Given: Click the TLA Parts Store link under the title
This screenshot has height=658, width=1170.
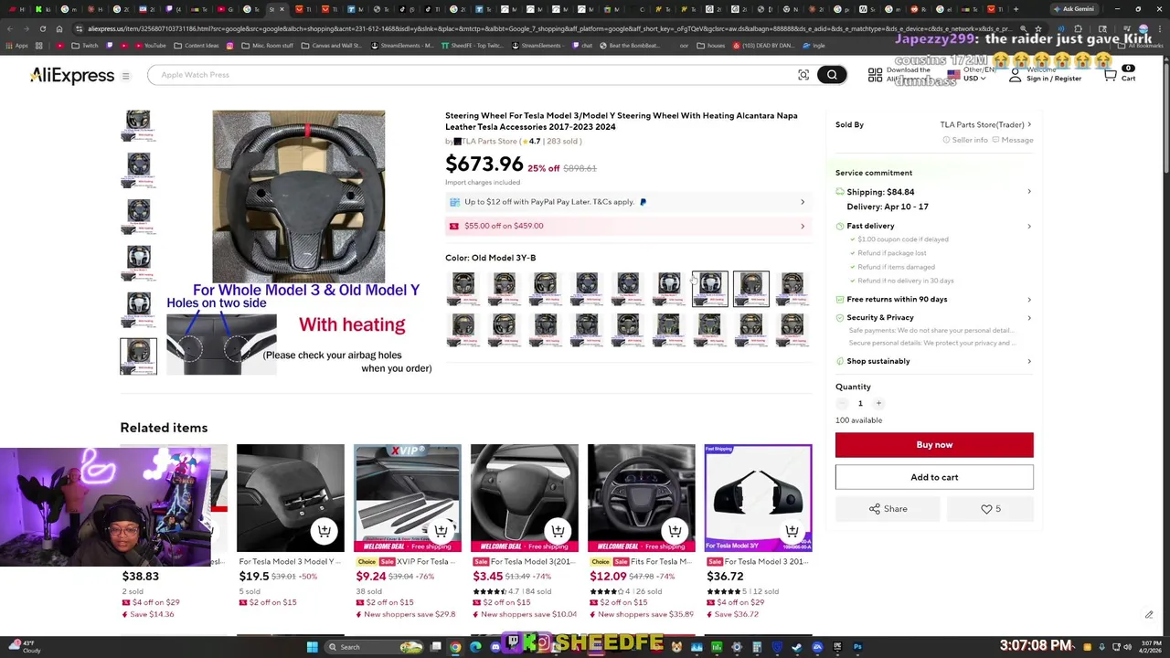Looking at the screenshot, I should click(489, 142).
